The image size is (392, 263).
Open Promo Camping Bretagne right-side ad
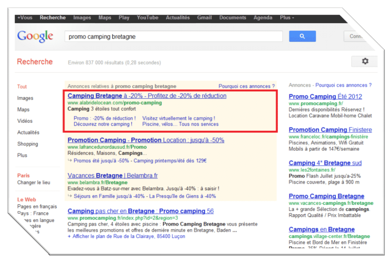(x=326, y=196)
